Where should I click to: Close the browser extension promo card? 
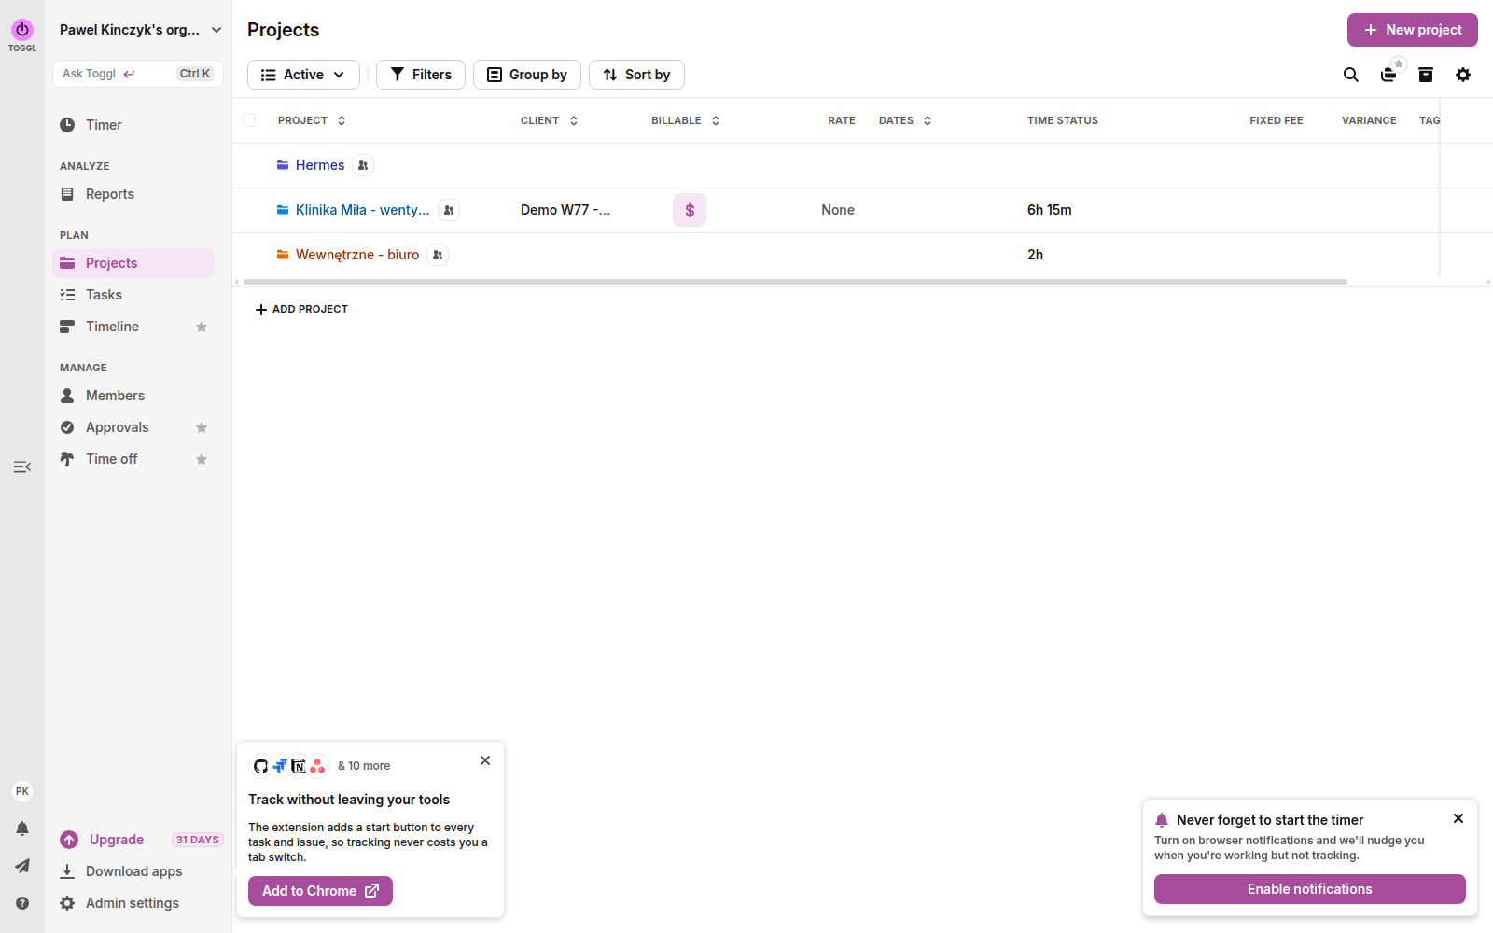click(x=485, y=760)
